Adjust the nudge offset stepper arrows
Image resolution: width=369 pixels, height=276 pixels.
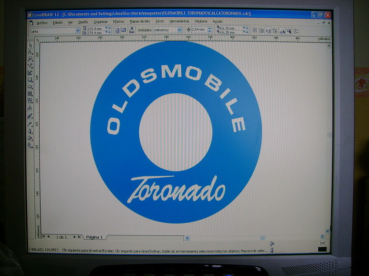tap(209, 30)
